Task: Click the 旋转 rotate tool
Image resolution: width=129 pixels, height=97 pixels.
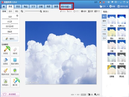Action: (84, 11)
